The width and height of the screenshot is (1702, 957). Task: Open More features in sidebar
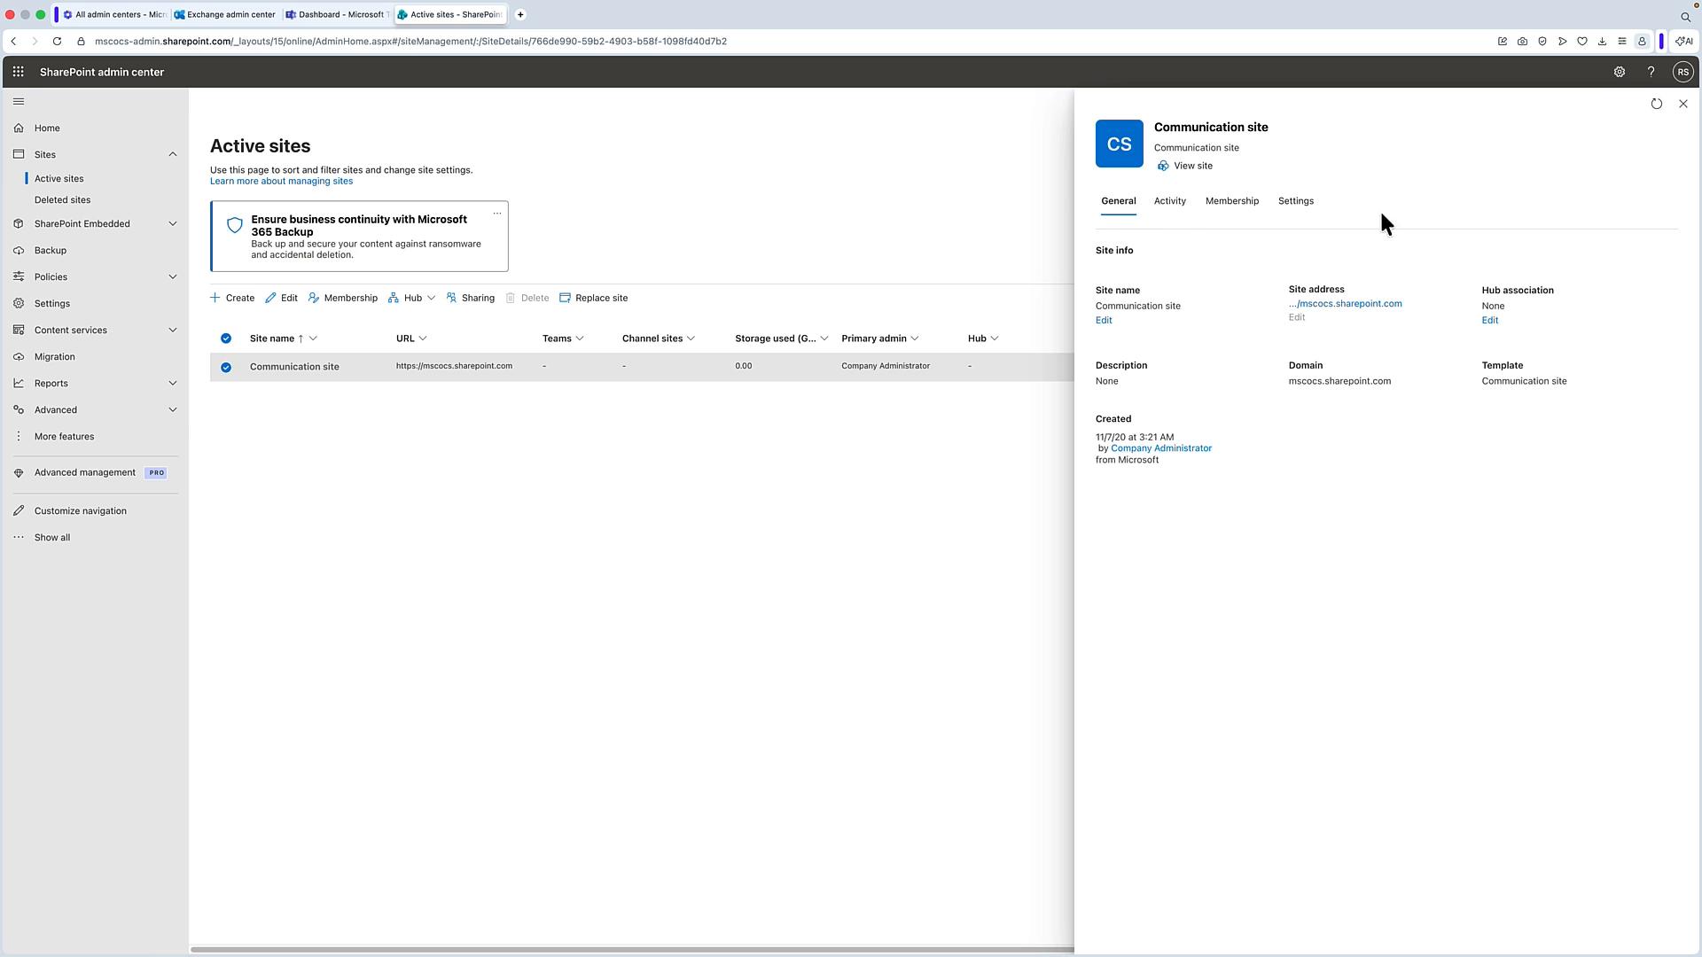pos(64,437)
